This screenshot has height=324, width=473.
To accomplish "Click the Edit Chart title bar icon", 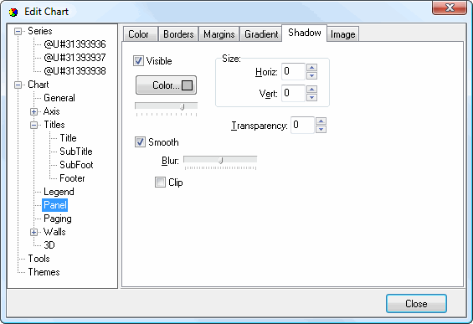I will (x=13, y=12).
